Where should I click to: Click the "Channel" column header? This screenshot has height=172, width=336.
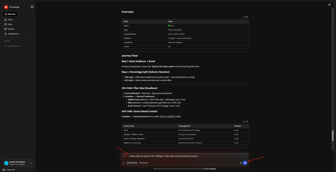click(237, 126)
